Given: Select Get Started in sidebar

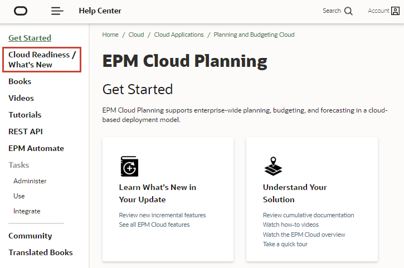Looking at the screenshot, I should pos(30,38).
